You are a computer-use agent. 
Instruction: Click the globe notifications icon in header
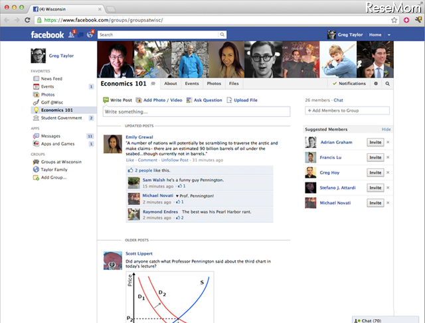click(x=89, y=34)
